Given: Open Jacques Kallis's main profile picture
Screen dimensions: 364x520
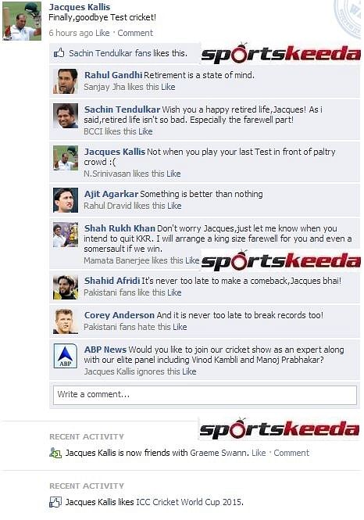Looking at the screenshot, I should (22, 21).
